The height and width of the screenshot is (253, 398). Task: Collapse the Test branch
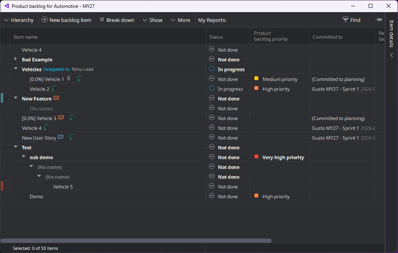pos(15,147)
